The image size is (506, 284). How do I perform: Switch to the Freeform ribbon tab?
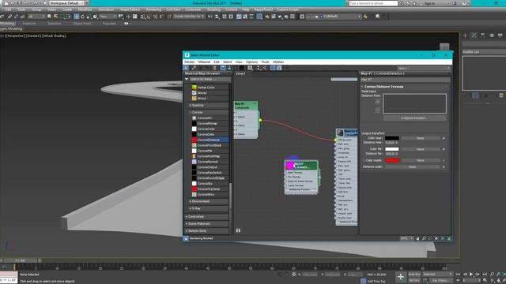click(x=29, y=24)
